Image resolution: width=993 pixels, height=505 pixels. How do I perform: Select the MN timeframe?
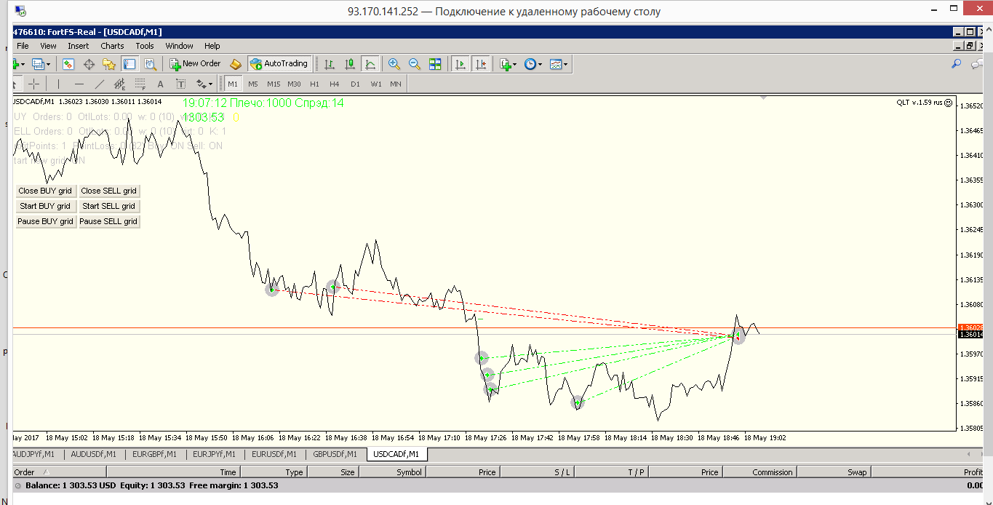396,84
